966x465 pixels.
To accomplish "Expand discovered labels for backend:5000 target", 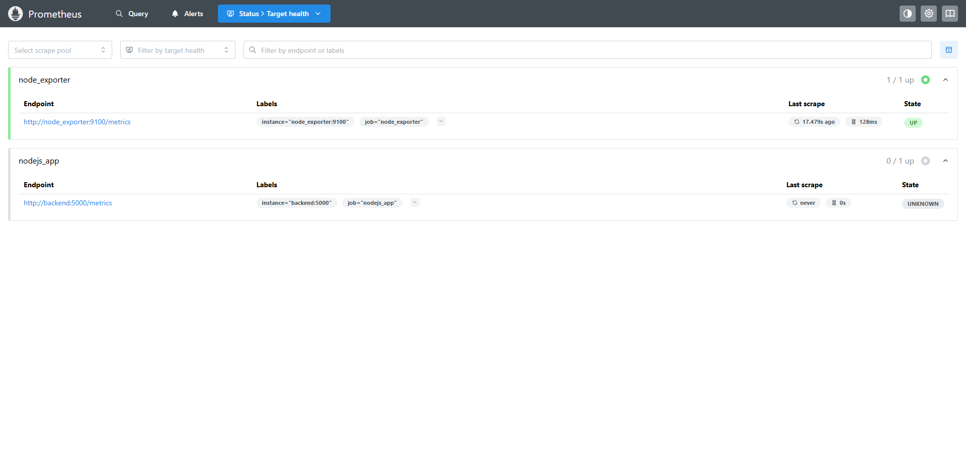I will click(x=415, y=202).
